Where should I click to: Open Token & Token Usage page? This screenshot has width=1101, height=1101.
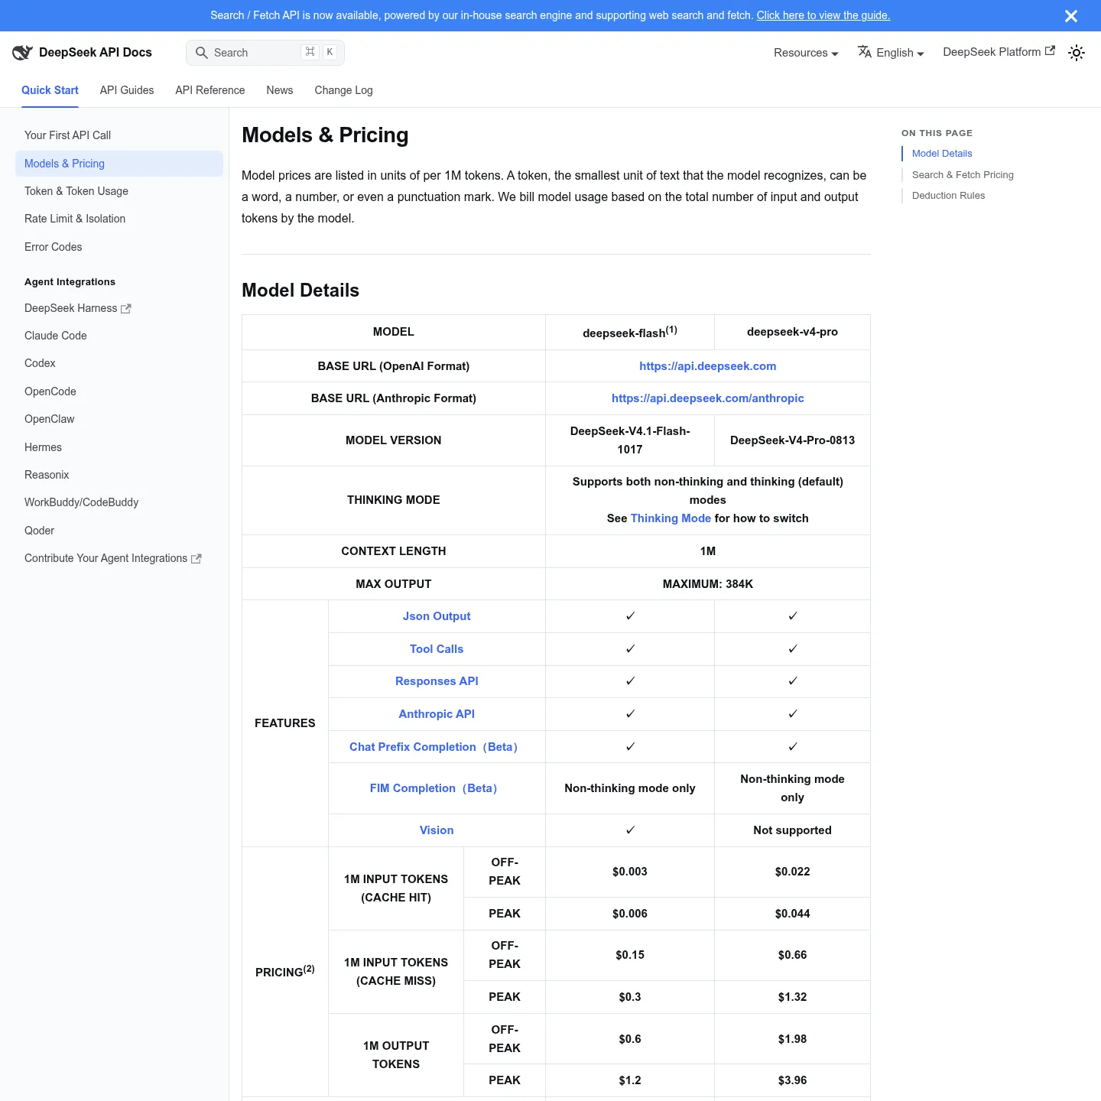coord(119,191)
